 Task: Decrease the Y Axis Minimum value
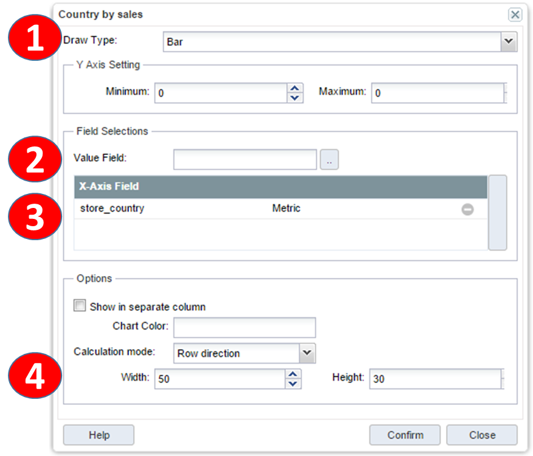(294, 98)
